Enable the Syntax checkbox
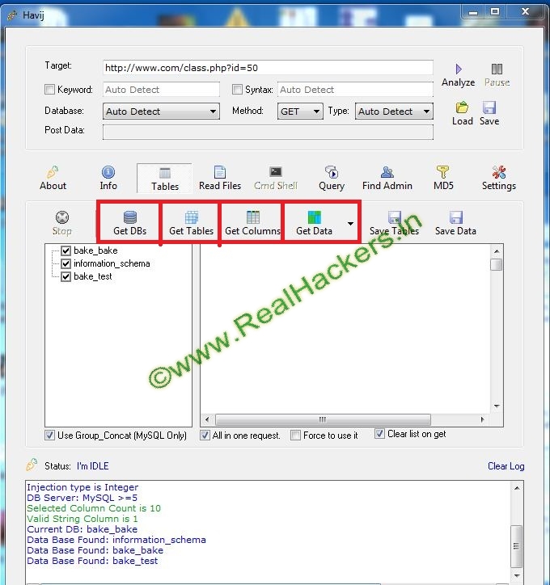This screenshot has width=550, height=585. (x=237, y=89)
